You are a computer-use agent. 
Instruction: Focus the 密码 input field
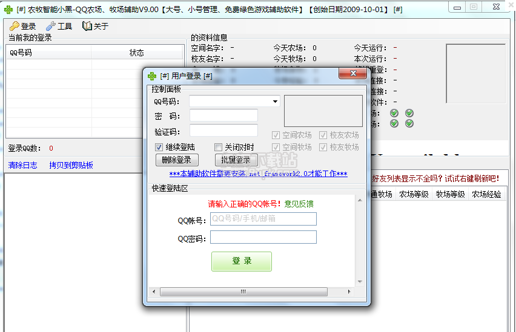[x=223, y=116]
